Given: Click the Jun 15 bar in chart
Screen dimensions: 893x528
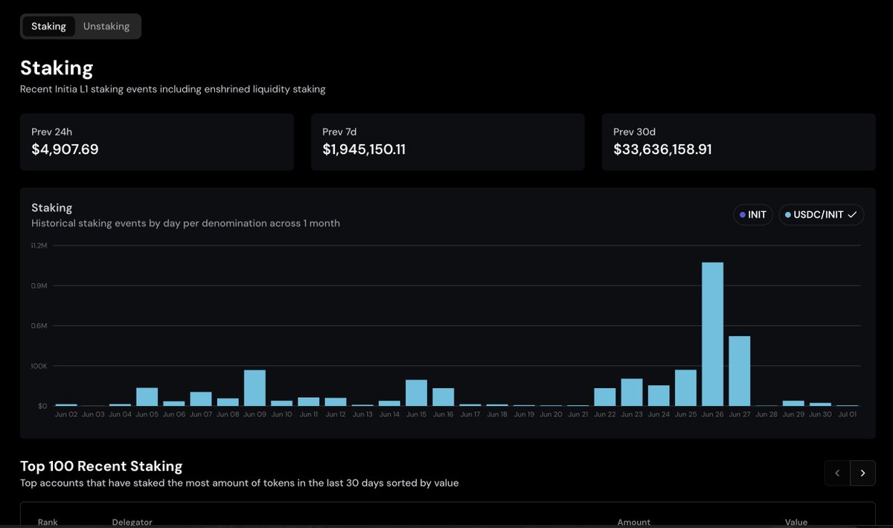Looking at the screenshot, I should click(x=416, y=393).
